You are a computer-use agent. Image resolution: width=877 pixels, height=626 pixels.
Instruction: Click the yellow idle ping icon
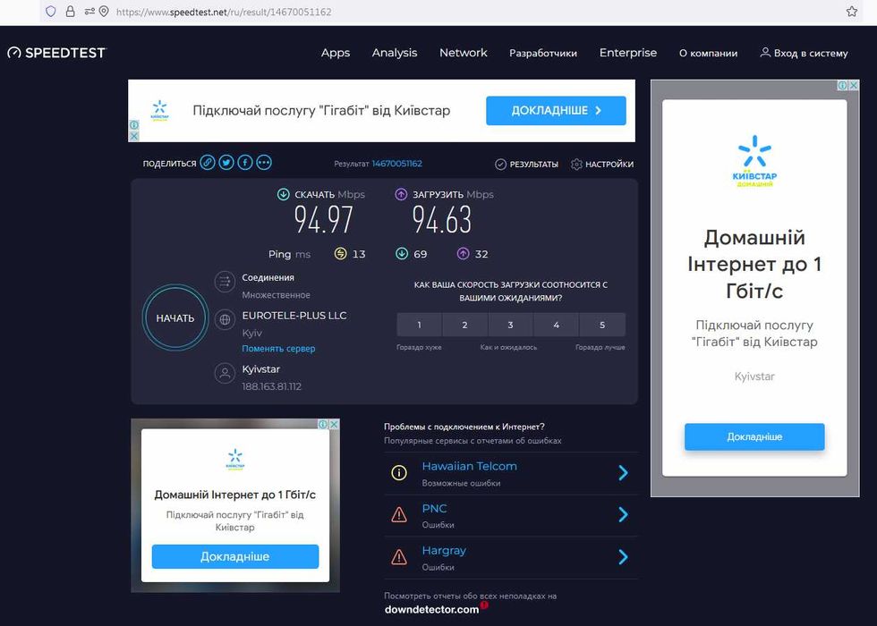341,254
